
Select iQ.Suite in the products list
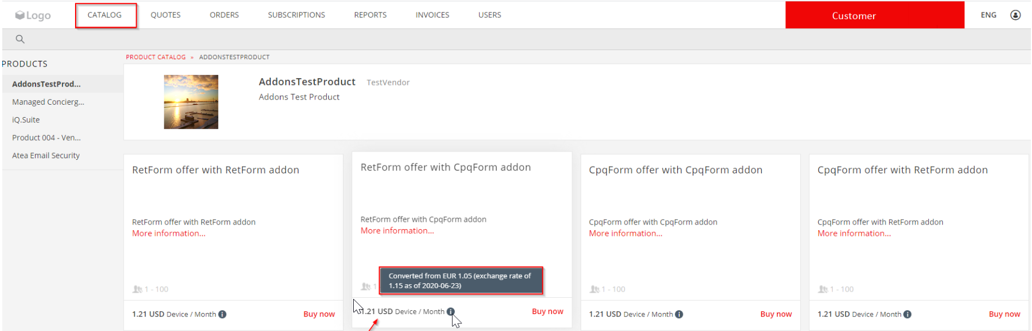click(x=26, y=120)
